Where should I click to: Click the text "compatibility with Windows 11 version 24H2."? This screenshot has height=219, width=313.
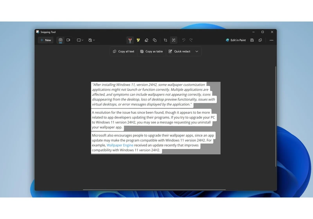pos(126,150)
